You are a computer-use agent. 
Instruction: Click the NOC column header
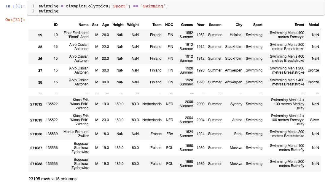[169, 25]
